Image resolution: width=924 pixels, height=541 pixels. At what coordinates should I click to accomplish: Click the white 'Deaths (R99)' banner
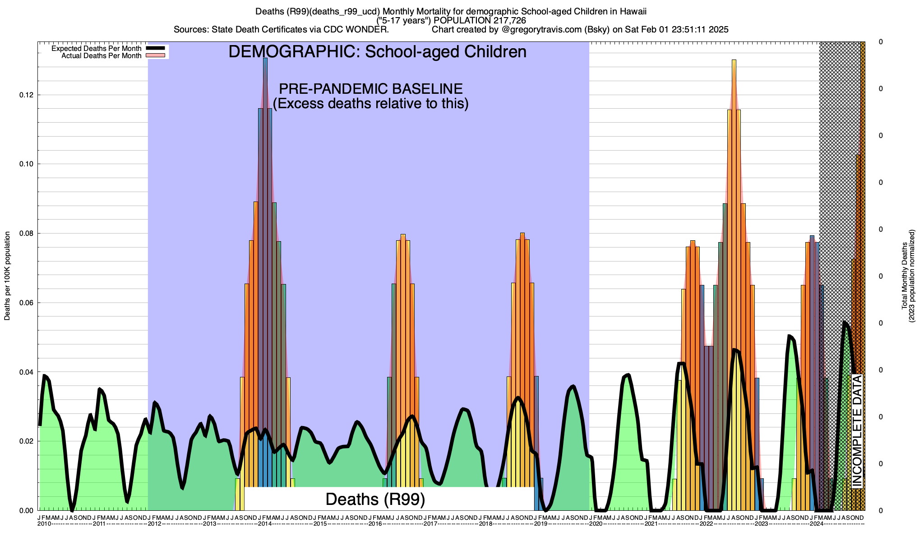[x=375, y=499]
